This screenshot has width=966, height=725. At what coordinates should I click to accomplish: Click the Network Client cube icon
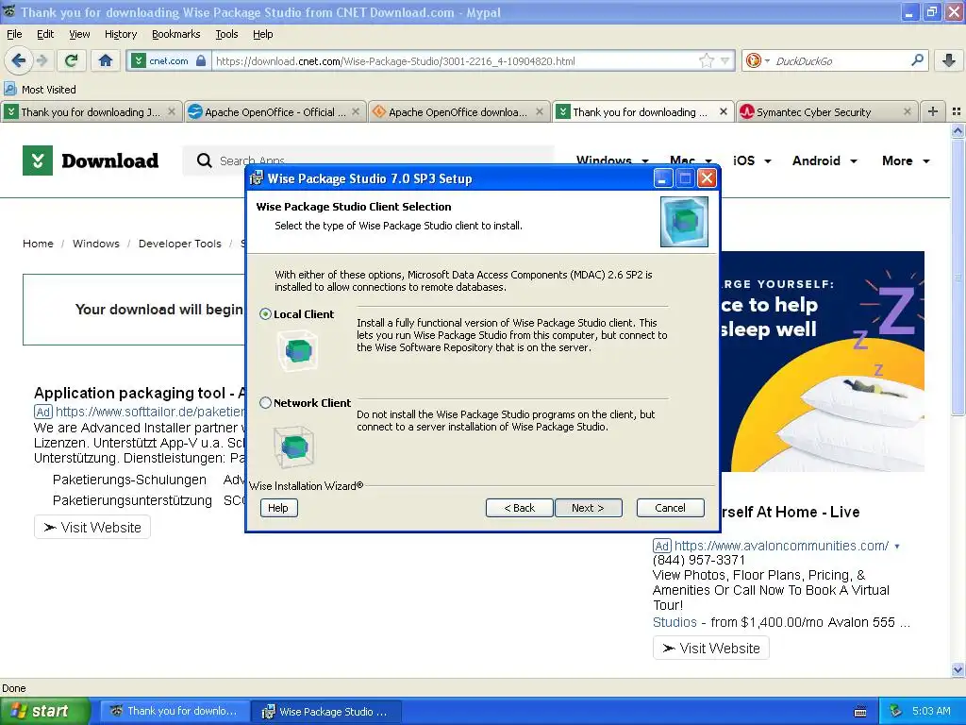(x=294, y=446)
